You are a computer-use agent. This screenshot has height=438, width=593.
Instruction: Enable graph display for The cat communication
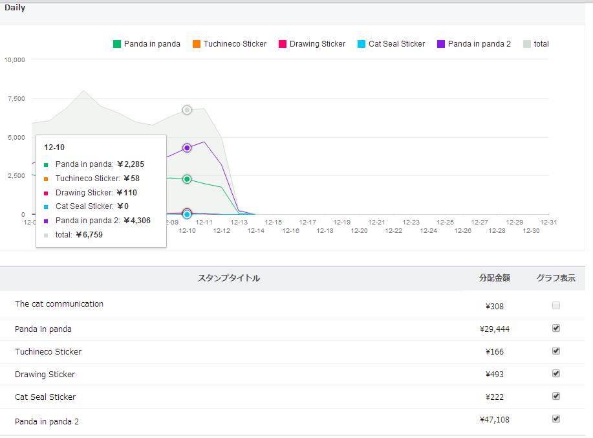[556, 305]
